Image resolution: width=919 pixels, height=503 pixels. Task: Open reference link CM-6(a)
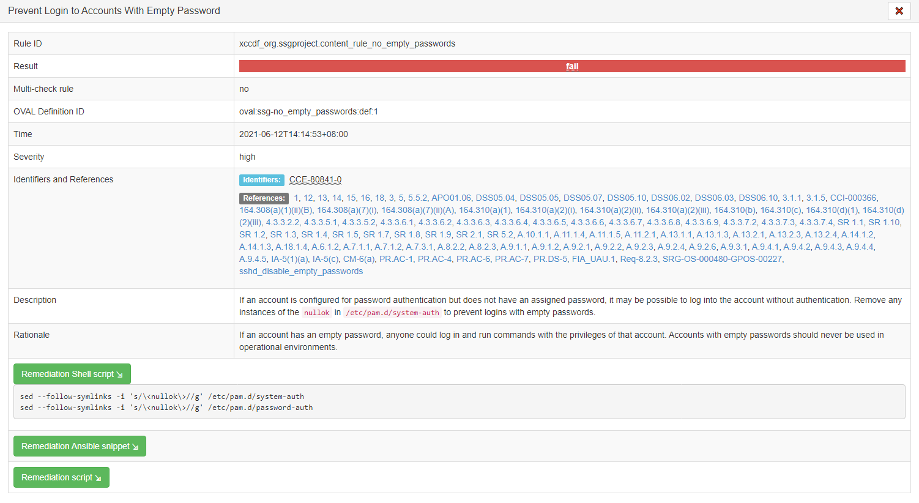(x=359, y=259)
